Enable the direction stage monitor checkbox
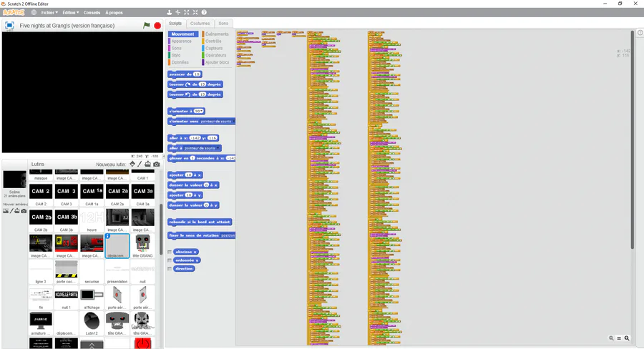 [x=170, y=268]
